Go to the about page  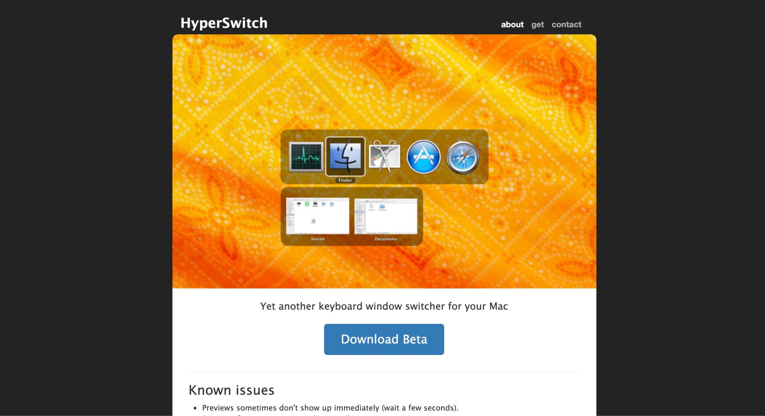click(x=512, y=25)
